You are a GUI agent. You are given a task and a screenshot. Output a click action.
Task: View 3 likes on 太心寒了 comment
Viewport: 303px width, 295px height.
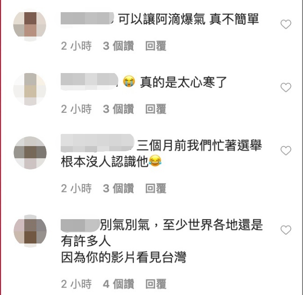[x=118, y=109]
